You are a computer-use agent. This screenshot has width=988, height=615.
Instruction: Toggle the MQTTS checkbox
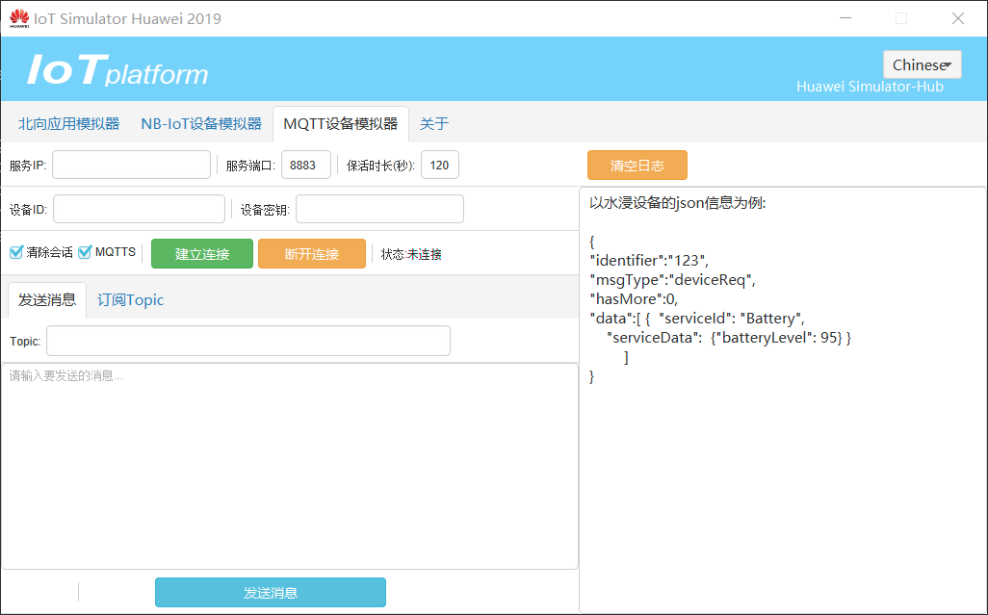point(85,252)
